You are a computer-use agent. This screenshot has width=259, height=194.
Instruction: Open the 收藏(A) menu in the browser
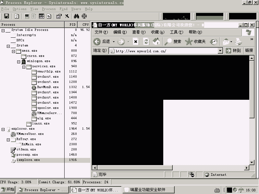click(x=157, y=32)
